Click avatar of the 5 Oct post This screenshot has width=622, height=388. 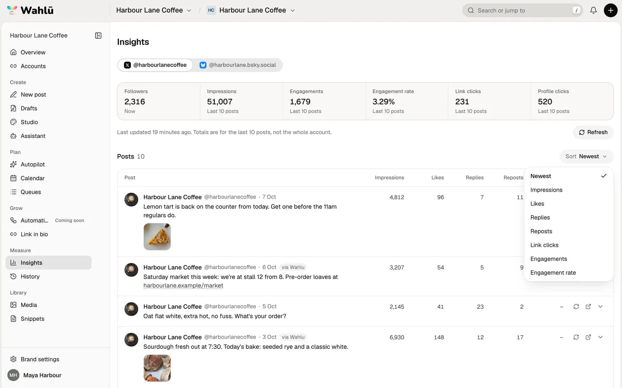tap(131, 309)
